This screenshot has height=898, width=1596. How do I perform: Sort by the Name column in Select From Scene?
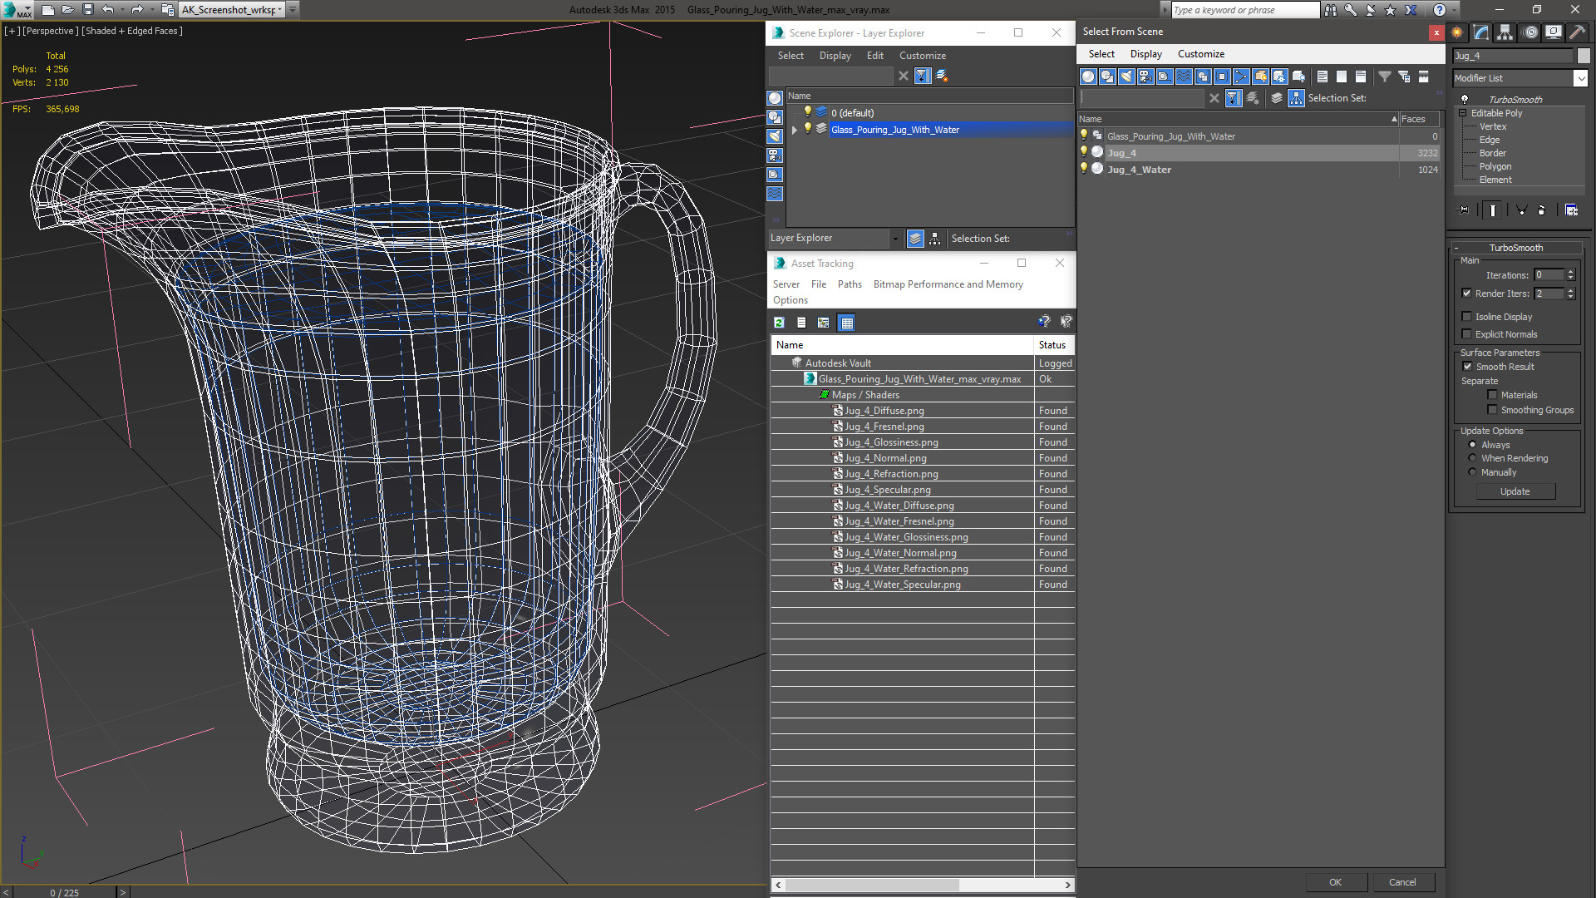[x=1239, y=119]
